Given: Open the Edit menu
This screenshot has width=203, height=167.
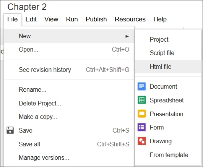Looking at the screenshot, I should [31, 19].
